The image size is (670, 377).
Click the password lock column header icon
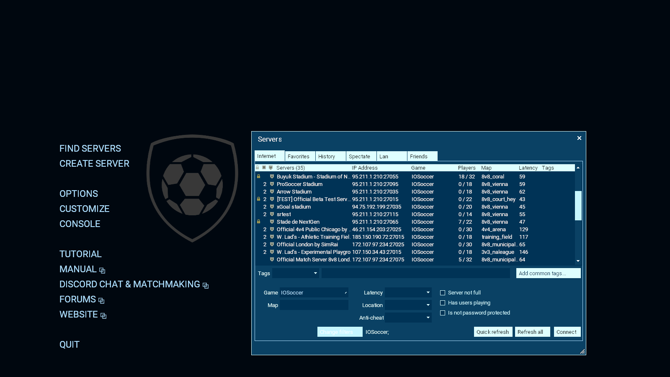click(x=258, y=168)
